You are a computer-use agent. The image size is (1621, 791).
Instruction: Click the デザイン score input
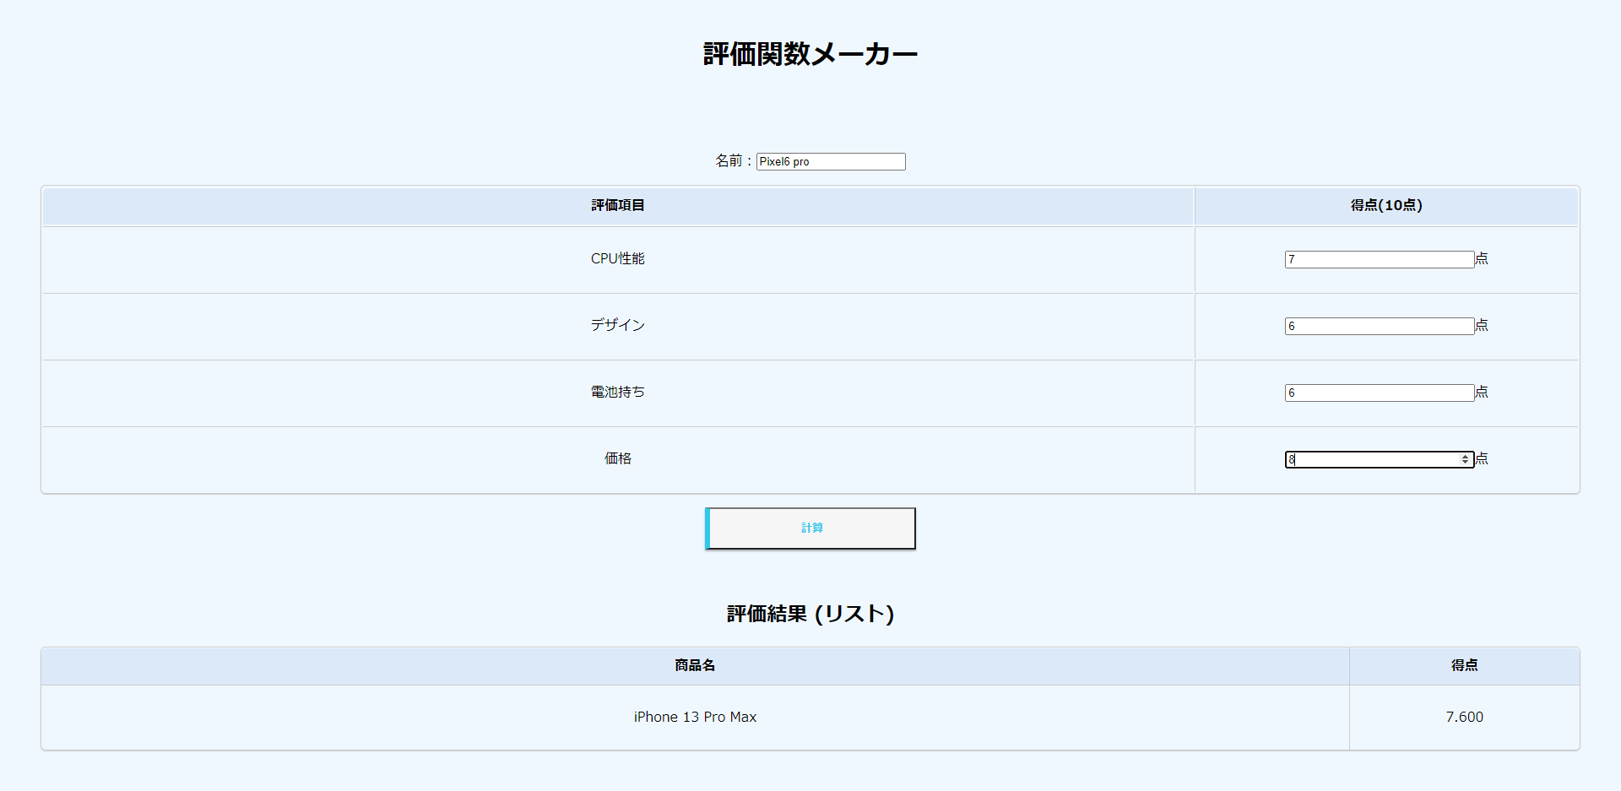pos(1380,326)
